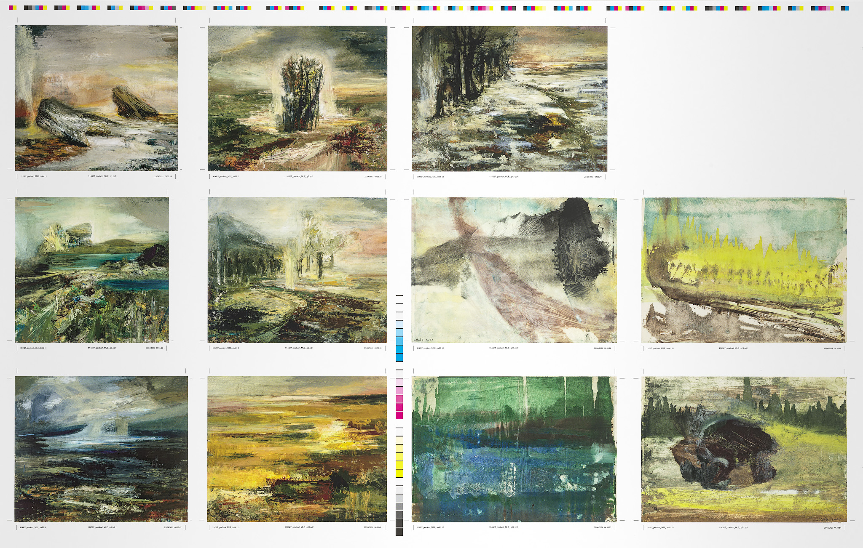Click the file label 114327_postkort_MLE_p5.pdf
The width and height of the screenshot is (863, 548).
(102, 527)
